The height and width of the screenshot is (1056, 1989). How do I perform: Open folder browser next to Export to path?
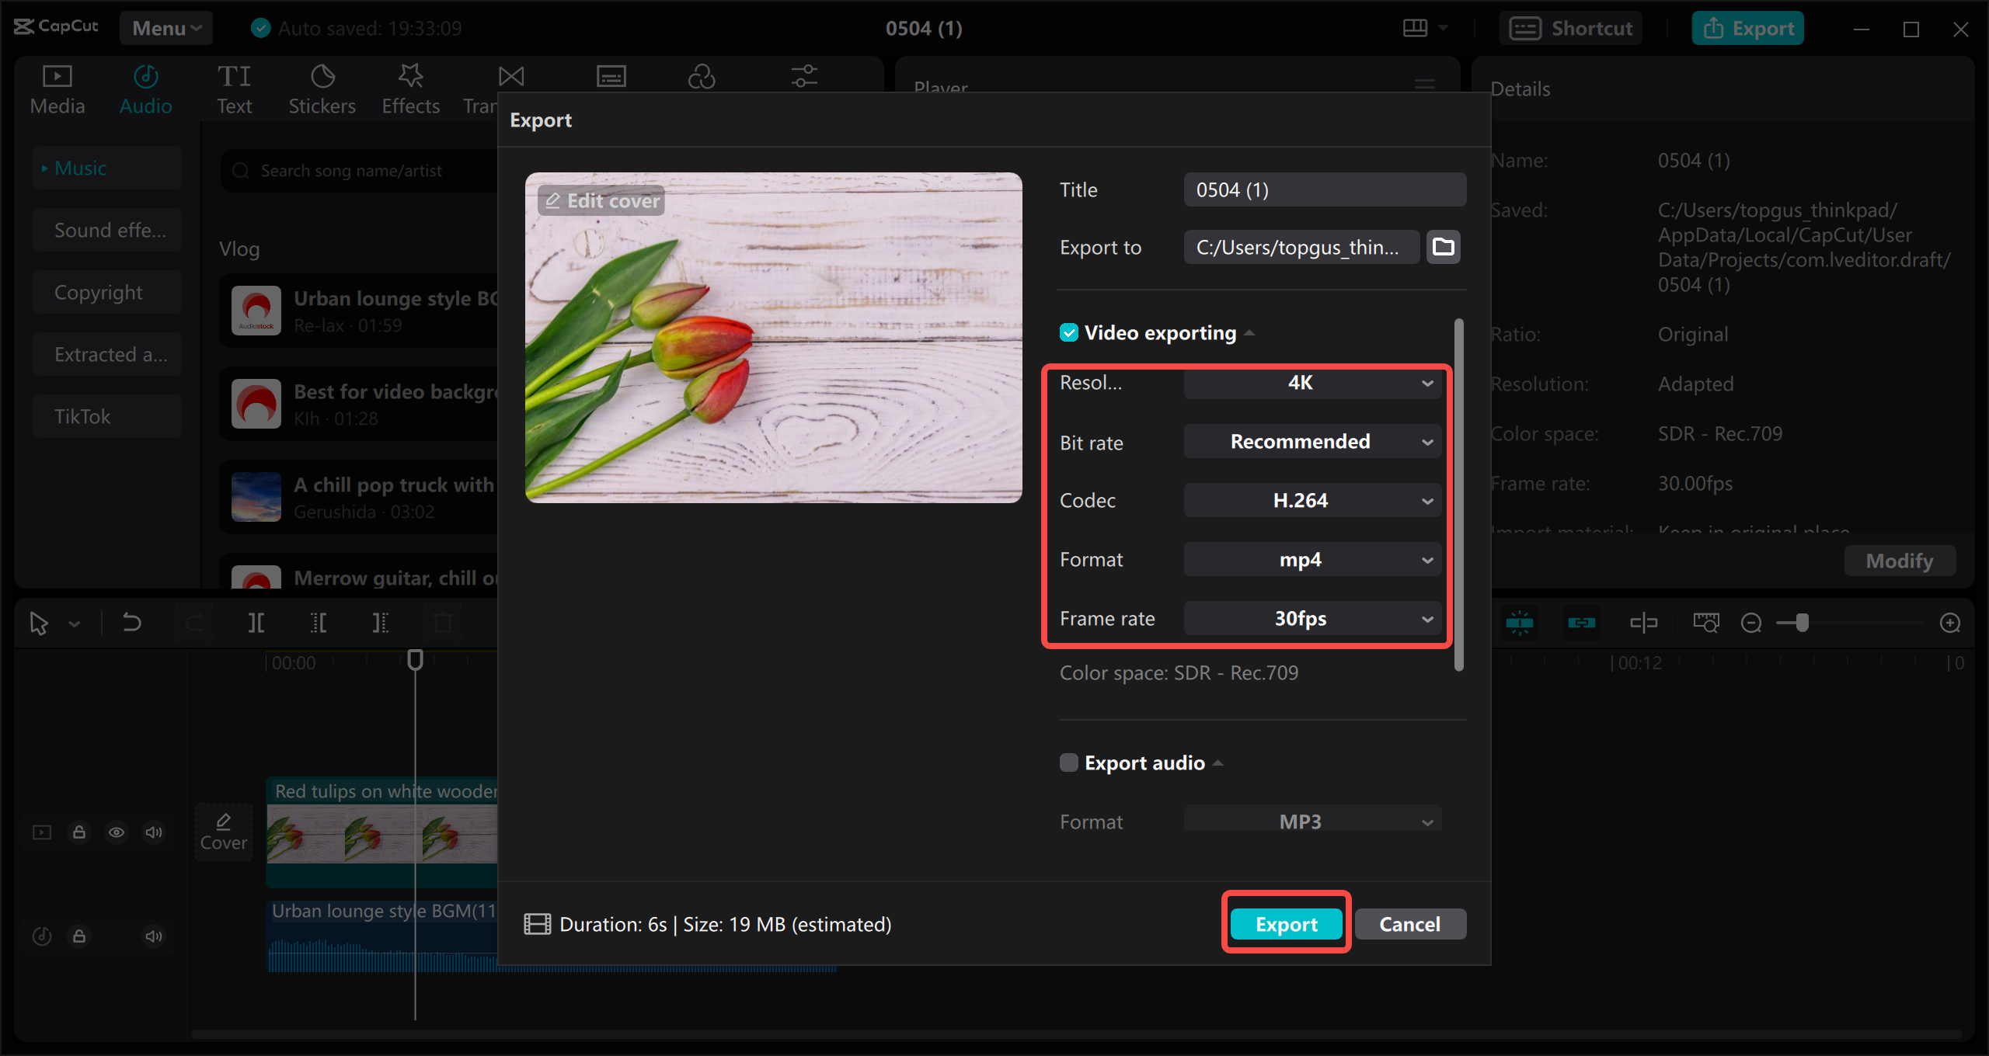tap(1443, 247)
